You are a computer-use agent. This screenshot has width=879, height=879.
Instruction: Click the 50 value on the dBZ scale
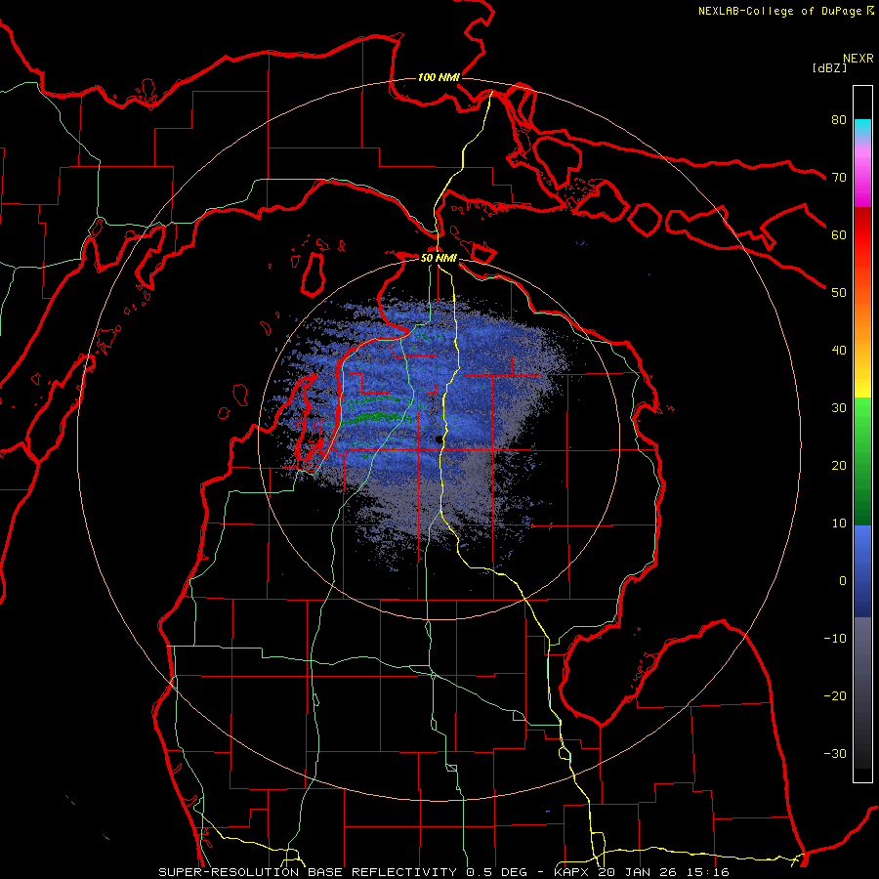(839, 293)
